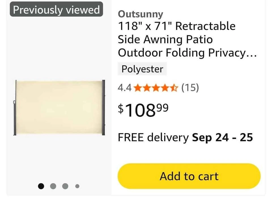The height and width of the screenshot is (198, 272).
Task: Click the first orange rating star
Action: tap(138, 88)
